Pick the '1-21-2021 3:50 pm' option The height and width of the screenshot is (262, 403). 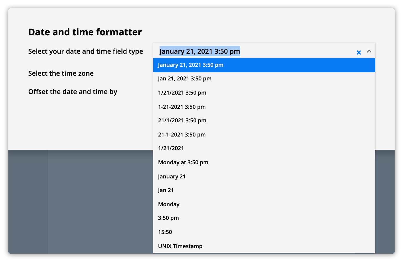point(182,107)
